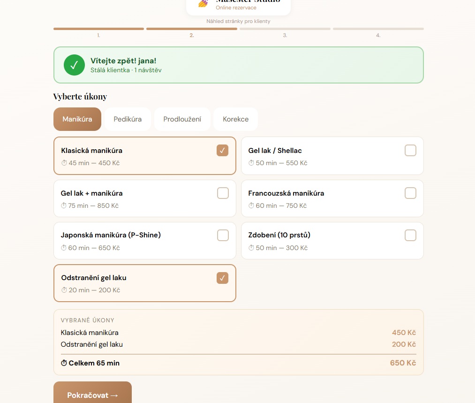Tick the Gel lak + manikúra checkbox
The image size is (475, 403).
(223, 193)
